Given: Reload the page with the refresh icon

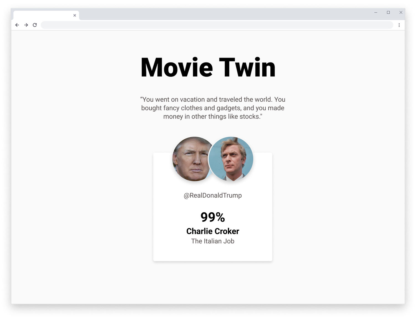Looking at the screenshot, I should (35, 25).
